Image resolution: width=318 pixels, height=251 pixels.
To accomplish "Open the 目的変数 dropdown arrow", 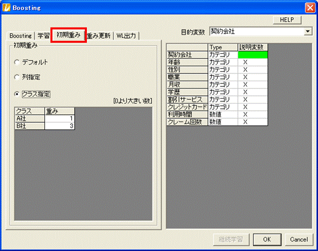I will coord(308,31).
